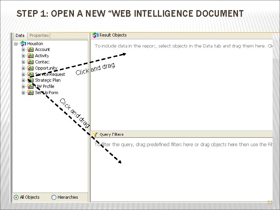Viewport: 280px width, 210px height.
Task: Click the Contact label in tree
Action: pos(42,62)
